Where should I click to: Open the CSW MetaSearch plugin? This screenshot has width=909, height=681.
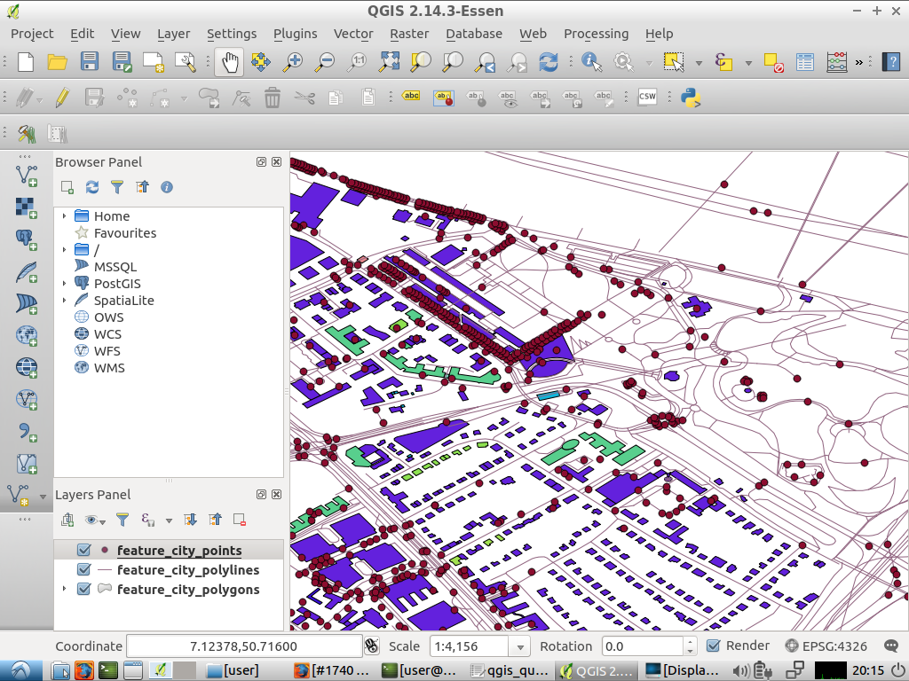[x=647, y=98]
